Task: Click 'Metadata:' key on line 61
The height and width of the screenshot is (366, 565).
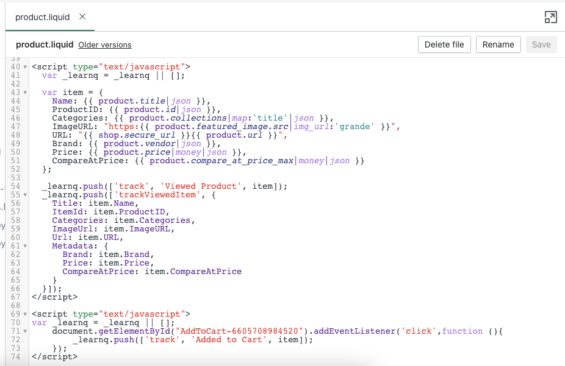Action: [x=74, y=246]
